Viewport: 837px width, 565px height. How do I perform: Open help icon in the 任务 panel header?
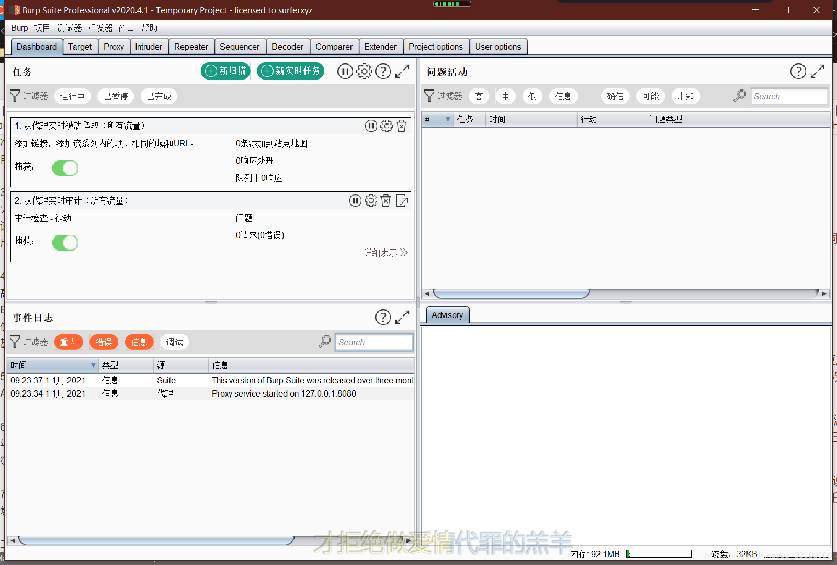pyautogui.click(x=383, y=71)
